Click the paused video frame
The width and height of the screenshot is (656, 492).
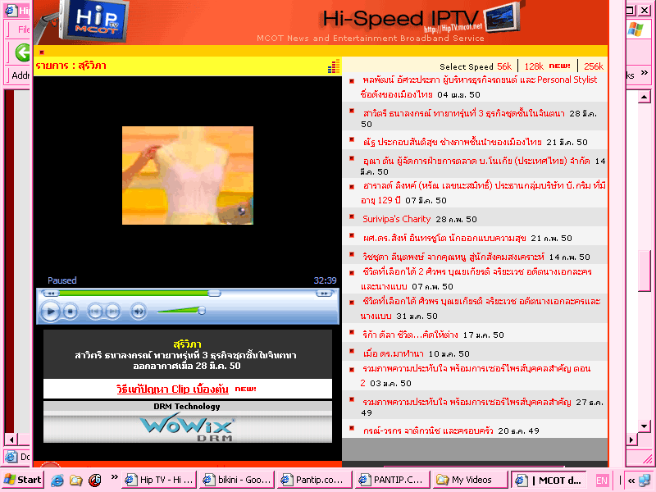tap(188, 175)
